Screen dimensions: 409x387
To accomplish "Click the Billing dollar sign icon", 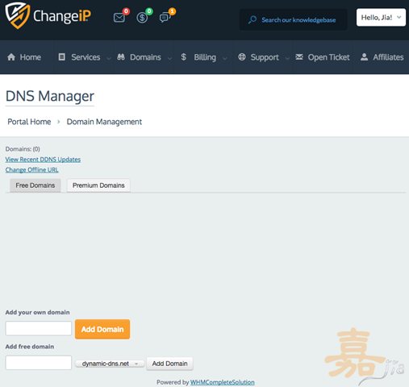I will click(x=184, y=57).
